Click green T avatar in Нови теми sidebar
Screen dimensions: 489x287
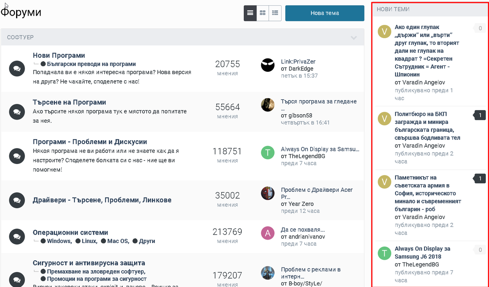384,253
